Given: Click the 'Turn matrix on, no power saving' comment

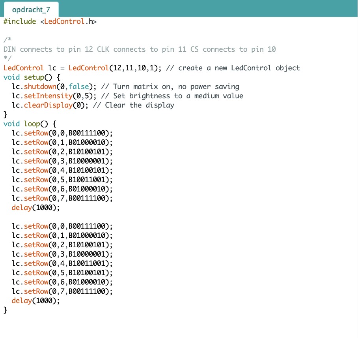Looking at the screenshot, I should pyautogui.click(x=176, y=86).
